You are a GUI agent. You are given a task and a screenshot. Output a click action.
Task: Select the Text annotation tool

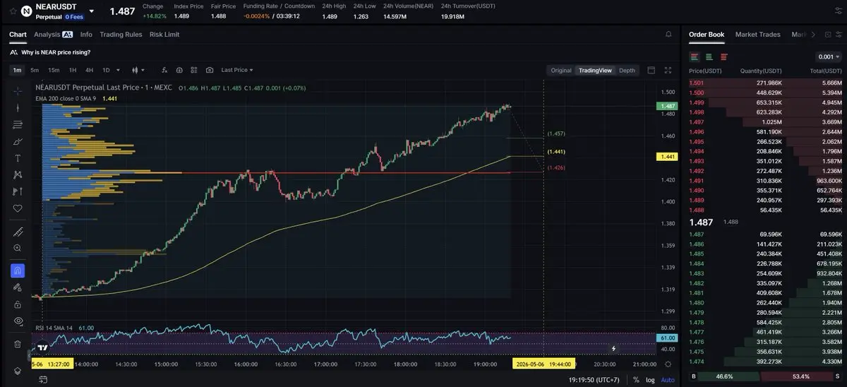tap(18, 158)
